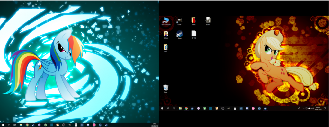Open blue diamond app on right screen's taskbar
This screenshot has width=329, height=127.
[x=241, y=108]
